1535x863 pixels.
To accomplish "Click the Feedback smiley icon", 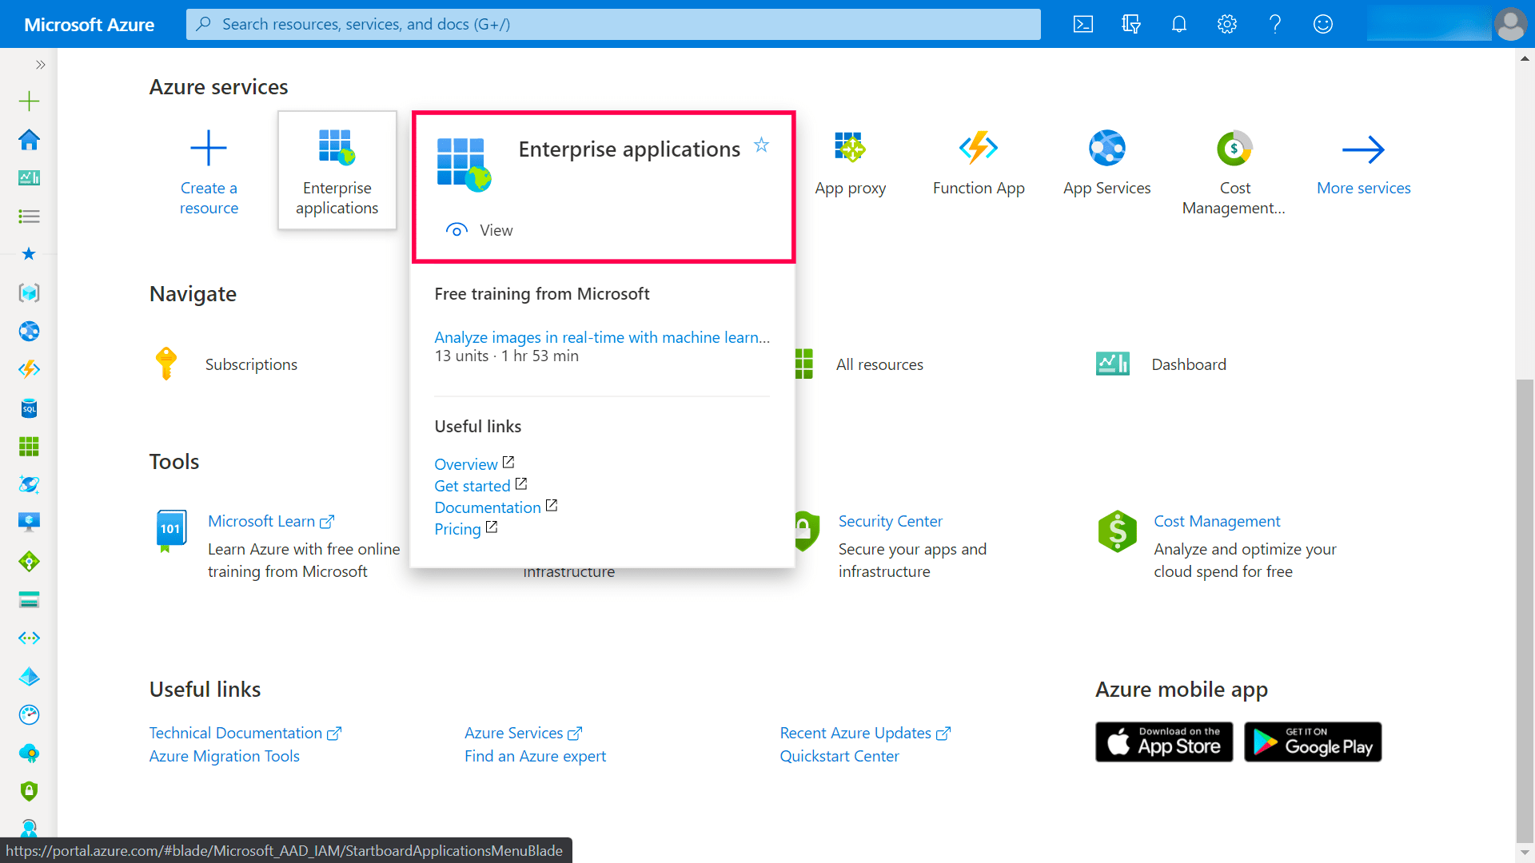I will pos(1323,24).
